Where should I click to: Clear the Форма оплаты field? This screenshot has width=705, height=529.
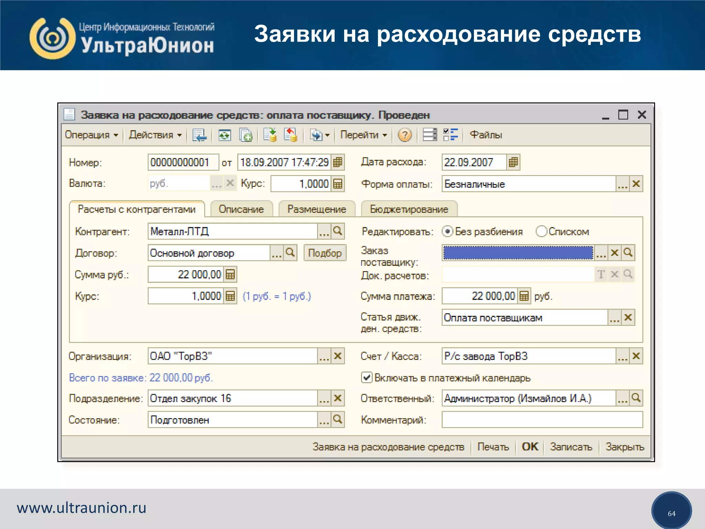(x=636, y=184)
